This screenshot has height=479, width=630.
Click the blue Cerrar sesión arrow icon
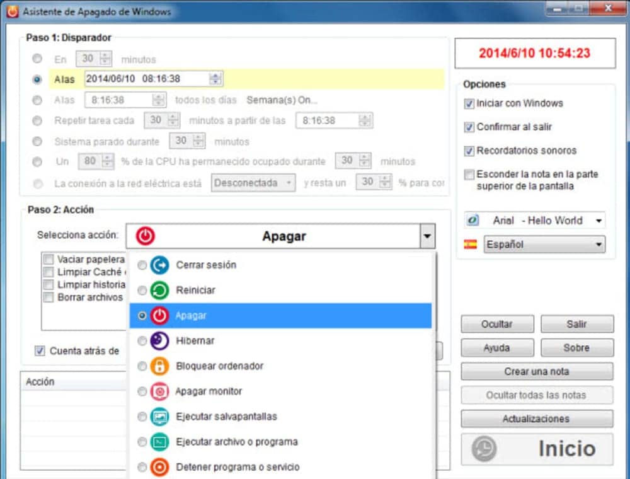tap(159, 265)
